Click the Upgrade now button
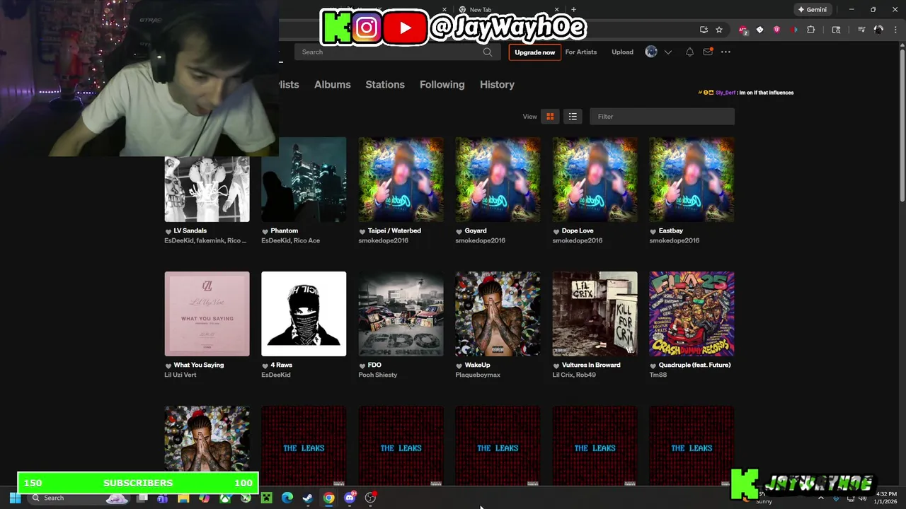This screenshot has width=906, height=509. click(x=534, y=52)
